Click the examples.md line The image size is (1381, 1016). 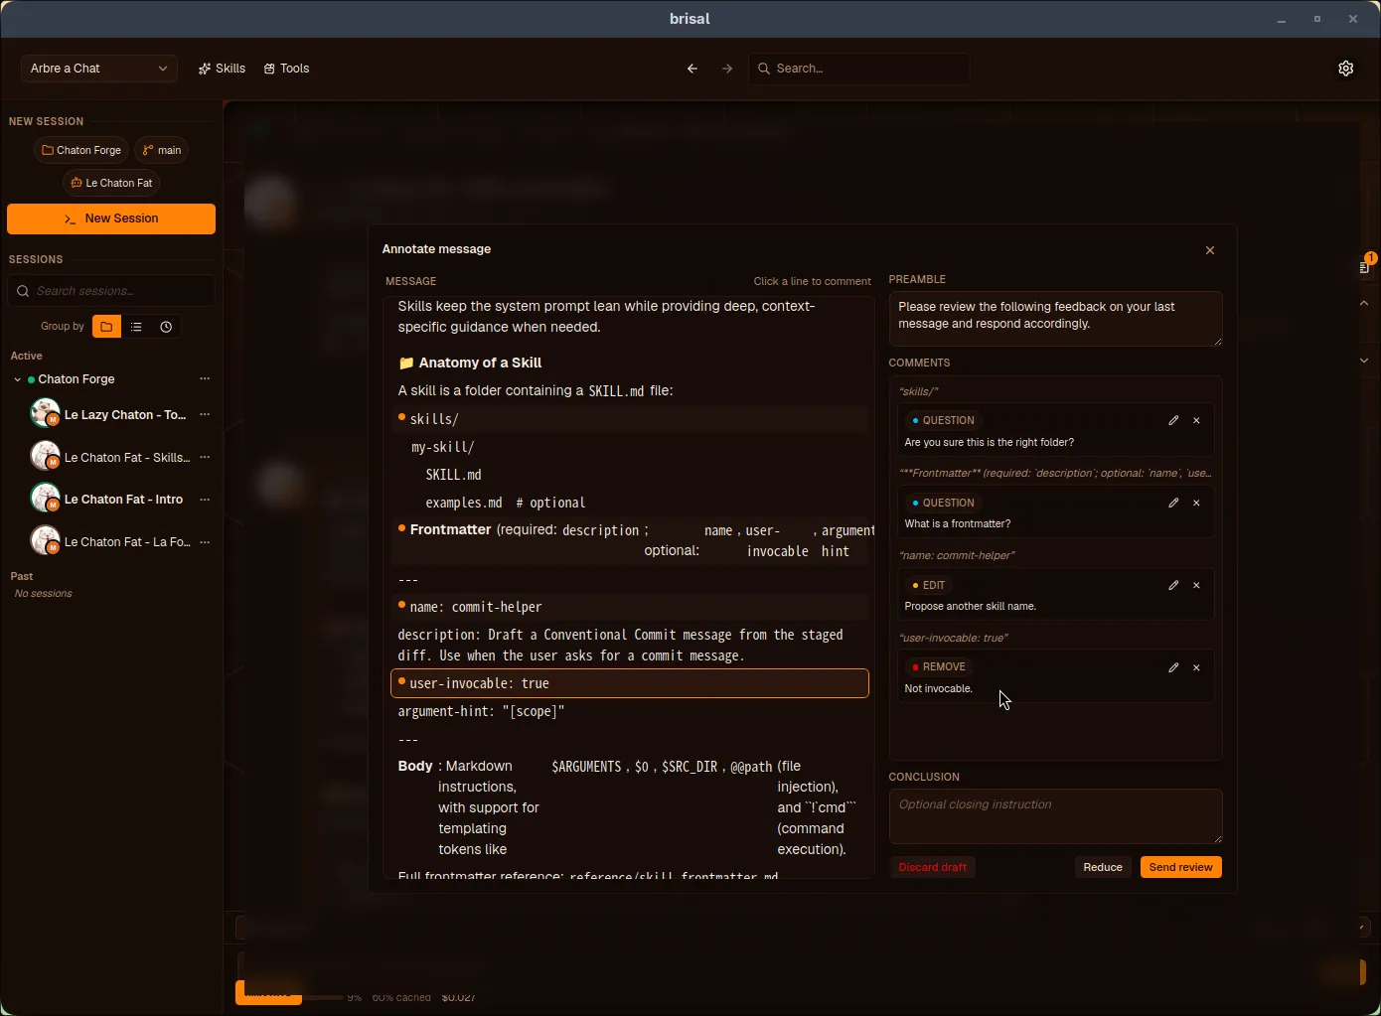630,503
